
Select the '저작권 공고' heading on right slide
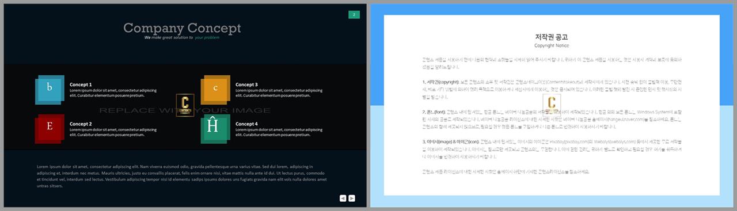(x=552, y=37)
